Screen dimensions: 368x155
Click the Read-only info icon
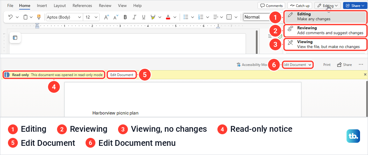[x=7, y=75]
